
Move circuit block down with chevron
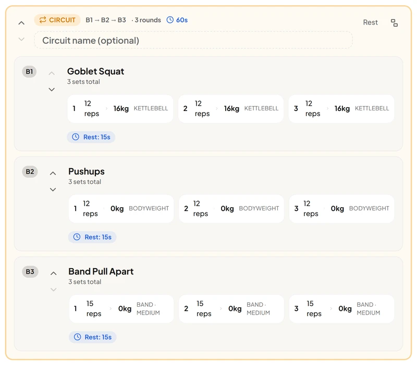21,40
